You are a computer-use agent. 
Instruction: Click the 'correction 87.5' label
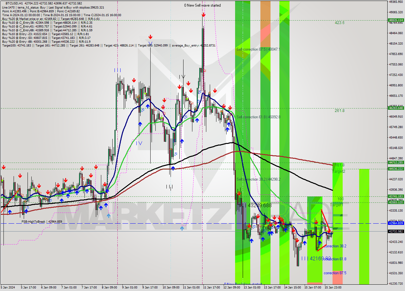coord(335,273)
